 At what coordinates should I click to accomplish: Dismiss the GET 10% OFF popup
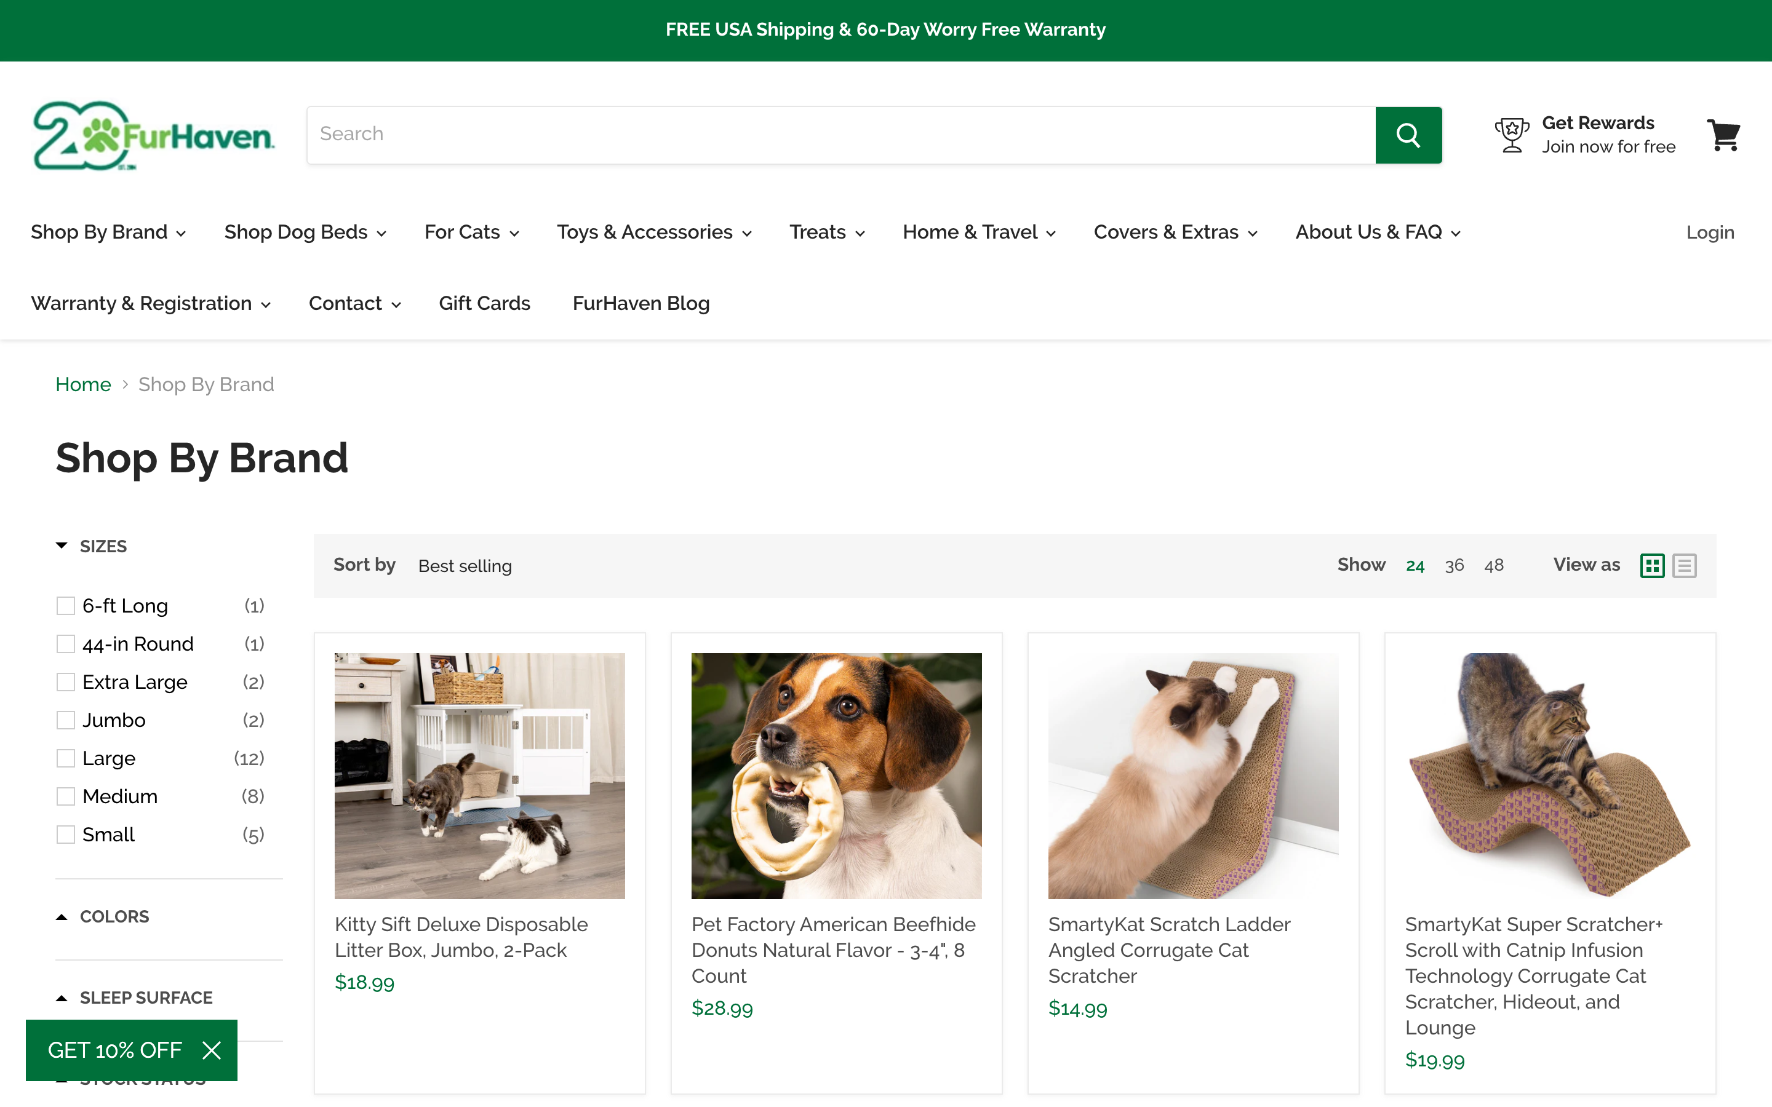211,1050
